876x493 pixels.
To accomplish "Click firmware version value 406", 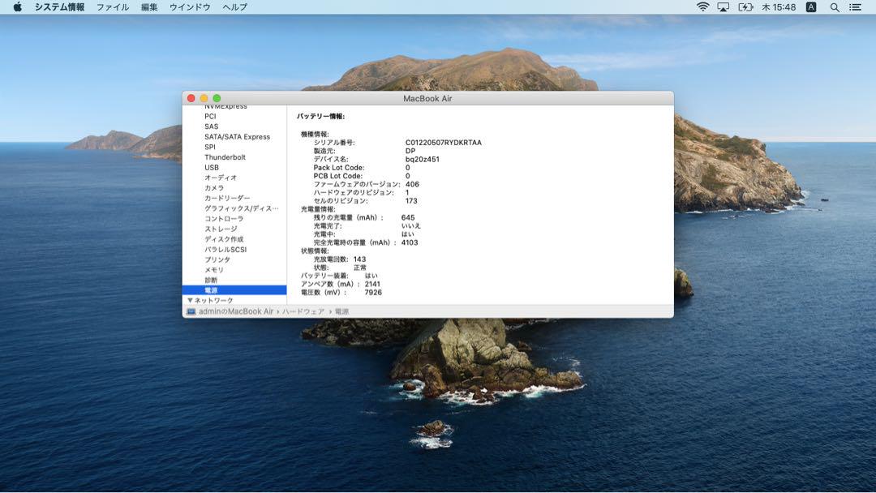I will coord(412,184).
